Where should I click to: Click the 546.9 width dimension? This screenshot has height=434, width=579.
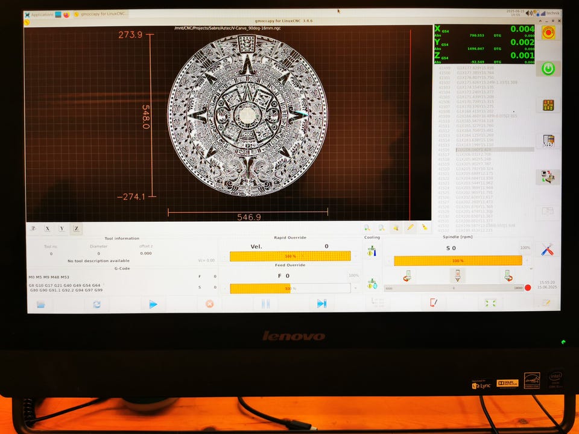point(249,217)
